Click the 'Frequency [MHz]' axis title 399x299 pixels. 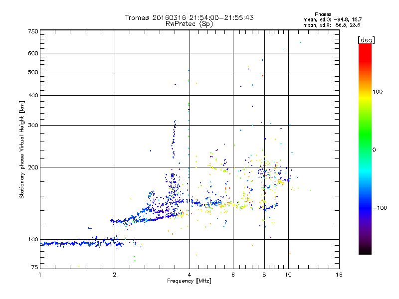189,281
